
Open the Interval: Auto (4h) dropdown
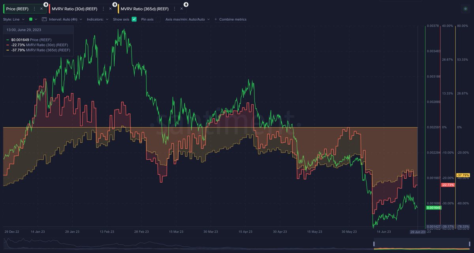[66, 19]
